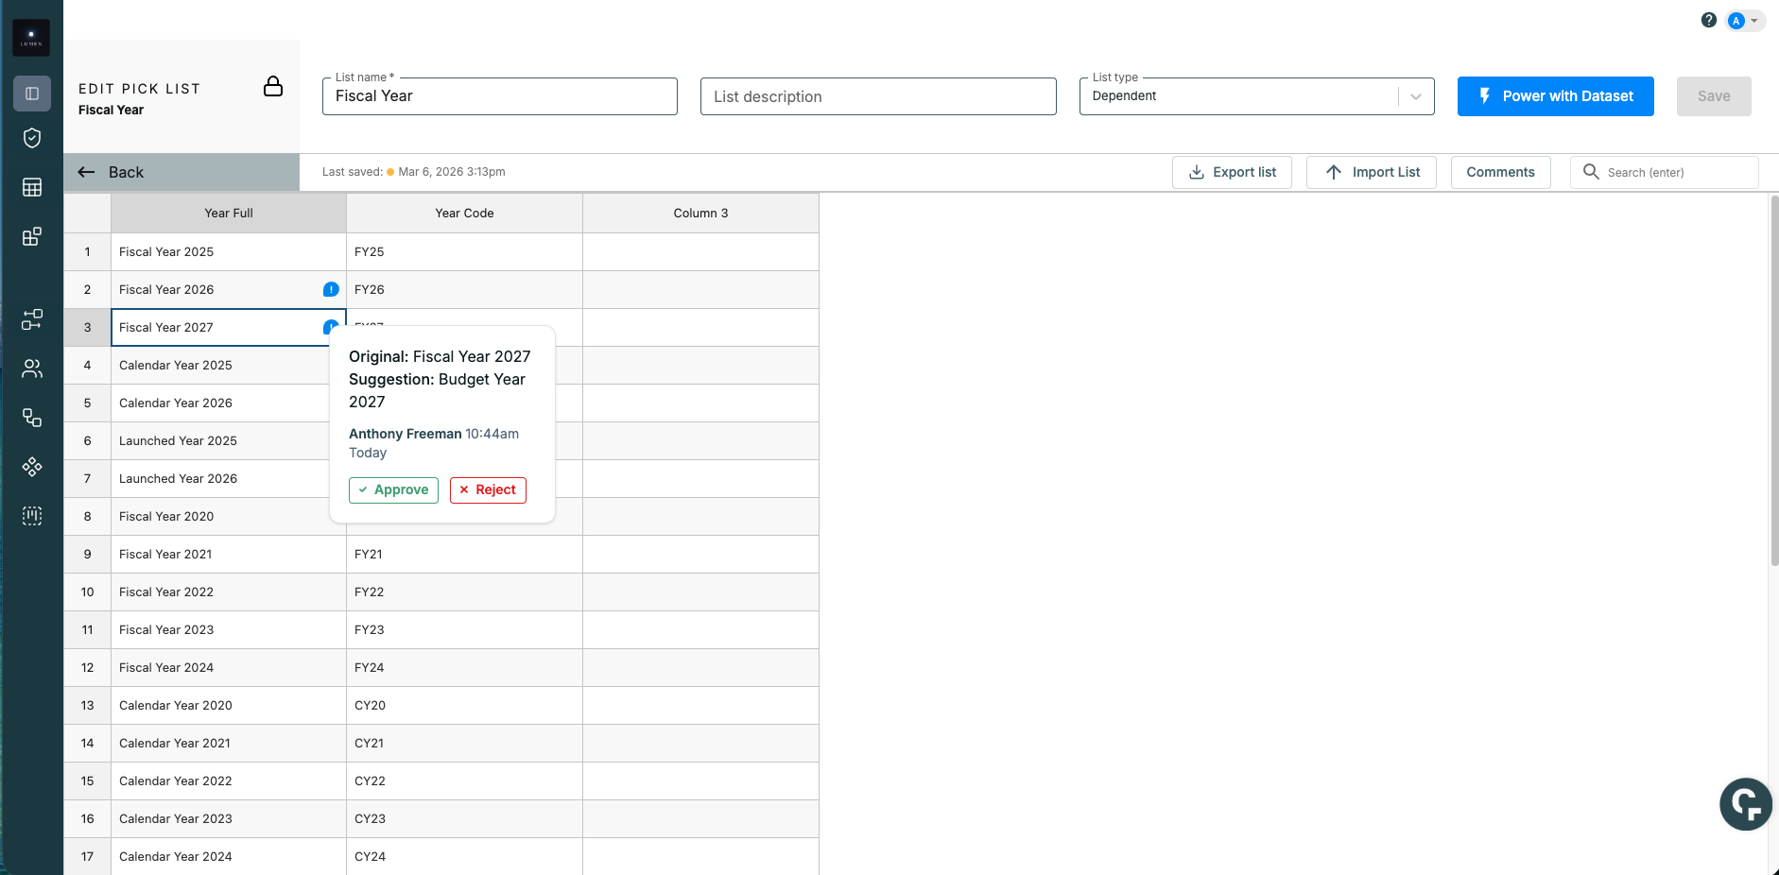Click the four-diamonds icon in sidebar
The width and height of the screenshot is (1779, 875).
[32, 467]
